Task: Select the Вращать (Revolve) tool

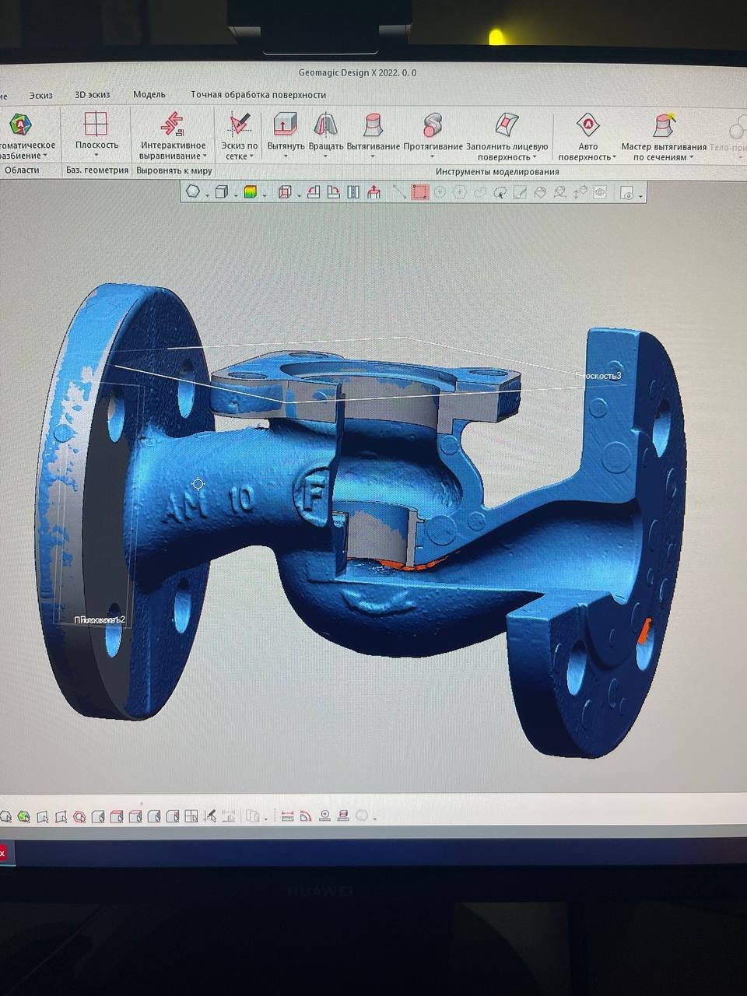Action: [x=326, y=124]
